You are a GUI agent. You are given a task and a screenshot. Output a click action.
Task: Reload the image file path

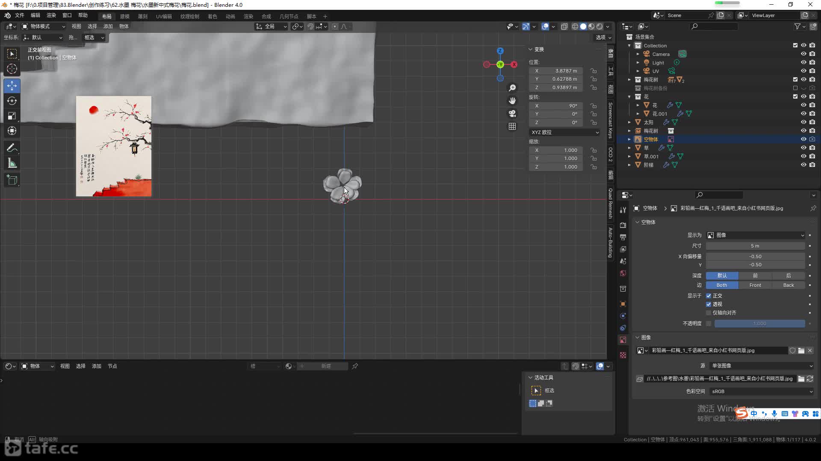(x=810, y=379)
